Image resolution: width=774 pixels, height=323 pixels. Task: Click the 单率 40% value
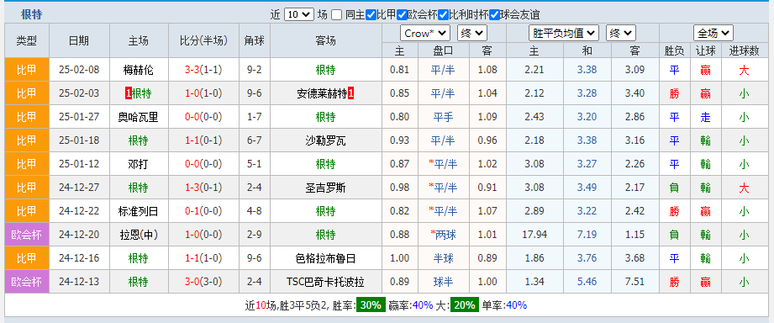pyautogui.click(x=517, y=305)
